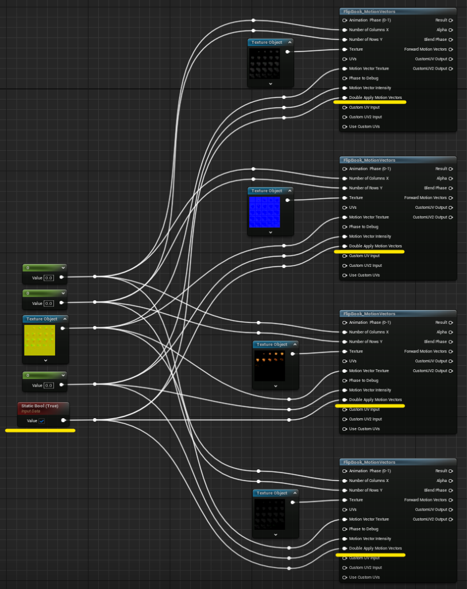Viewport: 467px width, 589px height.
Task: Click Use Custom UVs pin on topmost FlipBook
Action: 345,127
